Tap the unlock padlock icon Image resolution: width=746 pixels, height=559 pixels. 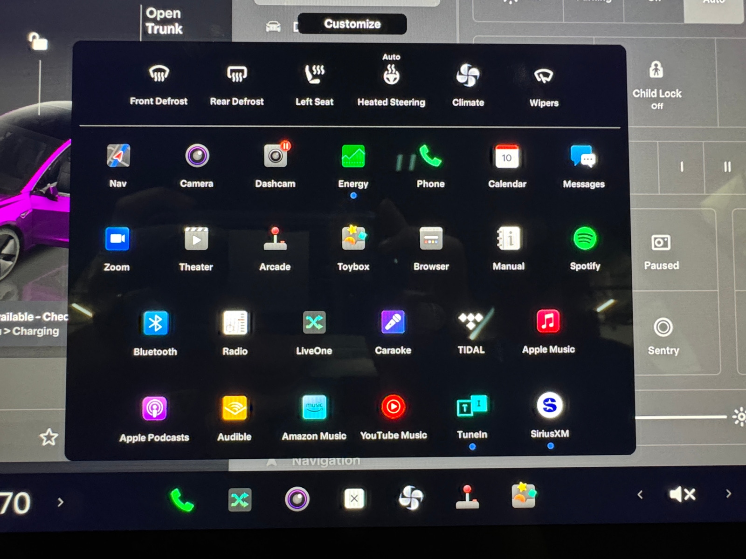pos(38,41)
